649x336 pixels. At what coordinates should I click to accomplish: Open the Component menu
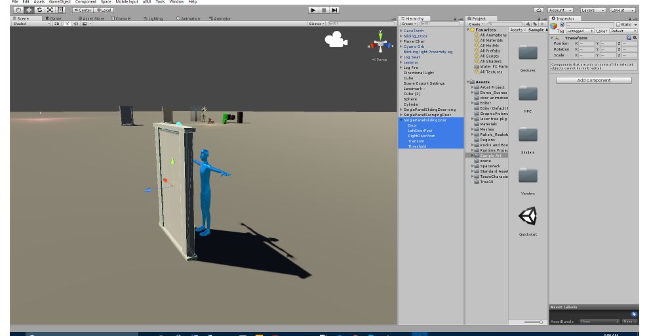point(86,2)
